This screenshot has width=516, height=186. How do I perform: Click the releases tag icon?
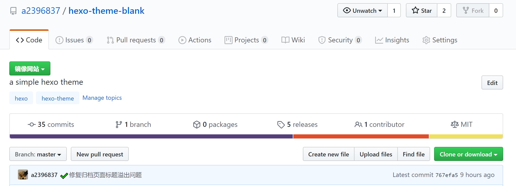pyautogui.click(x=281, y=125)
